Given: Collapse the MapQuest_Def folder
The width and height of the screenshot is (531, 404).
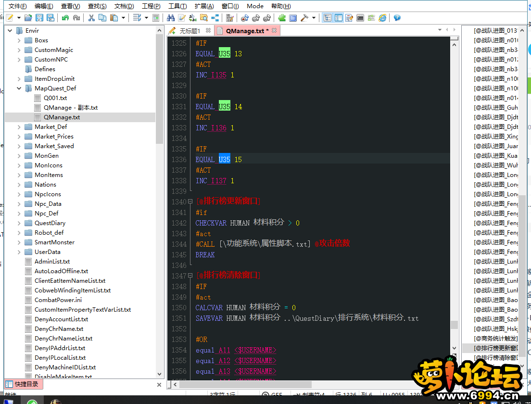Looking at the screenshot, I should click(19, 88).
